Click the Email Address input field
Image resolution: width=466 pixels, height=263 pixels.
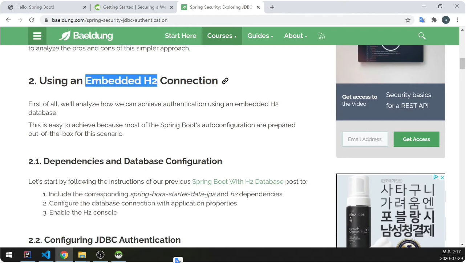point(365,139)
